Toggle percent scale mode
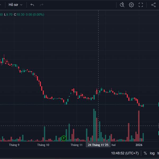The height and width of the screenshot is (159, 159). [145, 153]
